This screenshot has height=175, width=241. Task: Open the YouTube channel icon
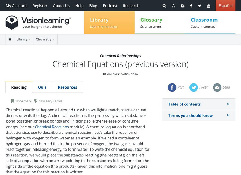click(x=208, y=6)
